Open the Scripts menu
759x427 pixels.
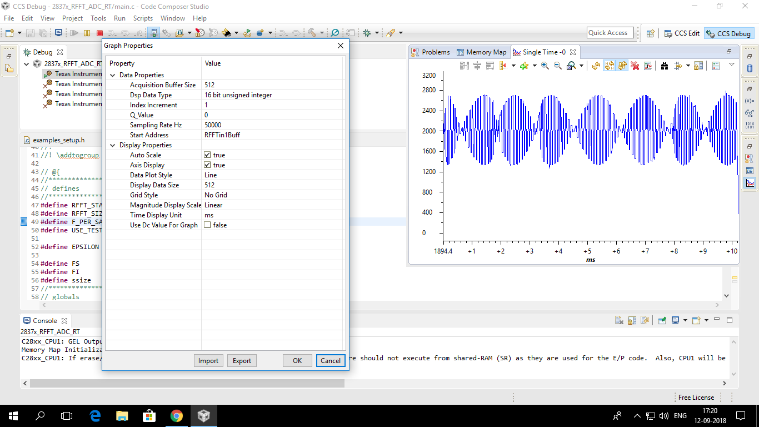tap(143, 18)
